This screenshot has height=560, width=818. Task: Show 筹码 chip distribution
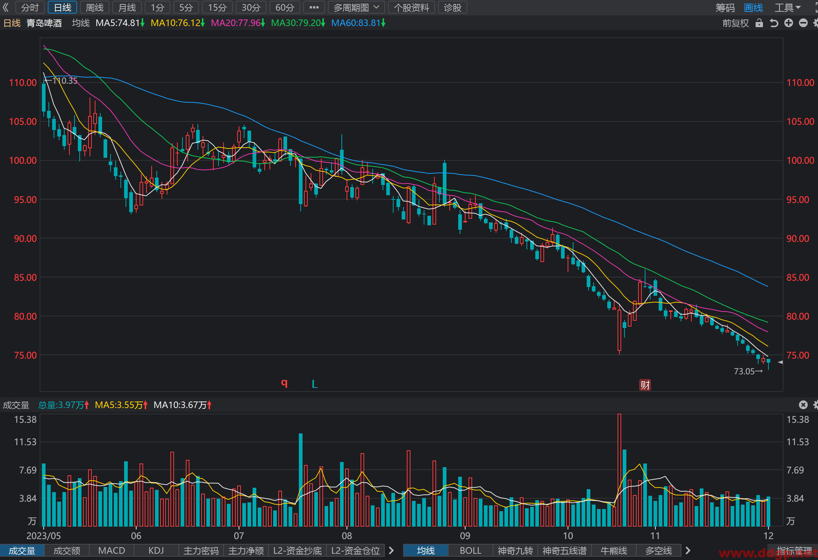(725, 7)
